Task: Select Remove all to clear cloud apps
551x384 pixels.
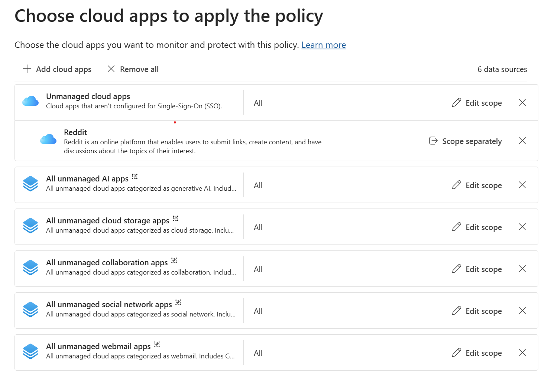Action: 133,69
